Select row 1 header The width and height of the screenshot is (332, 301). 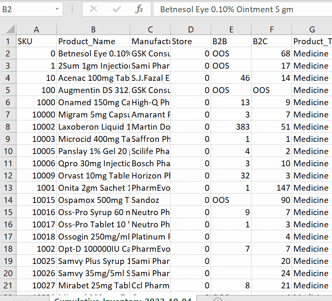pos(8,41)
